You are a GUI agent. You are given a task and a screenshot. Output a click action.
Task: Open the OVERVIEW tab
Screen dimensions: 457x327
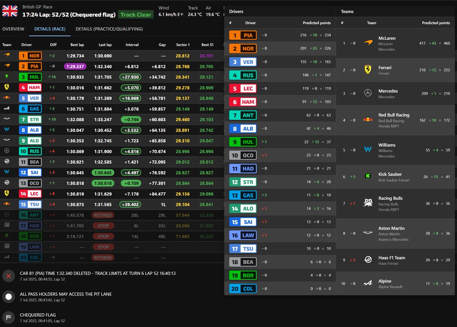(x=13, y=29)
